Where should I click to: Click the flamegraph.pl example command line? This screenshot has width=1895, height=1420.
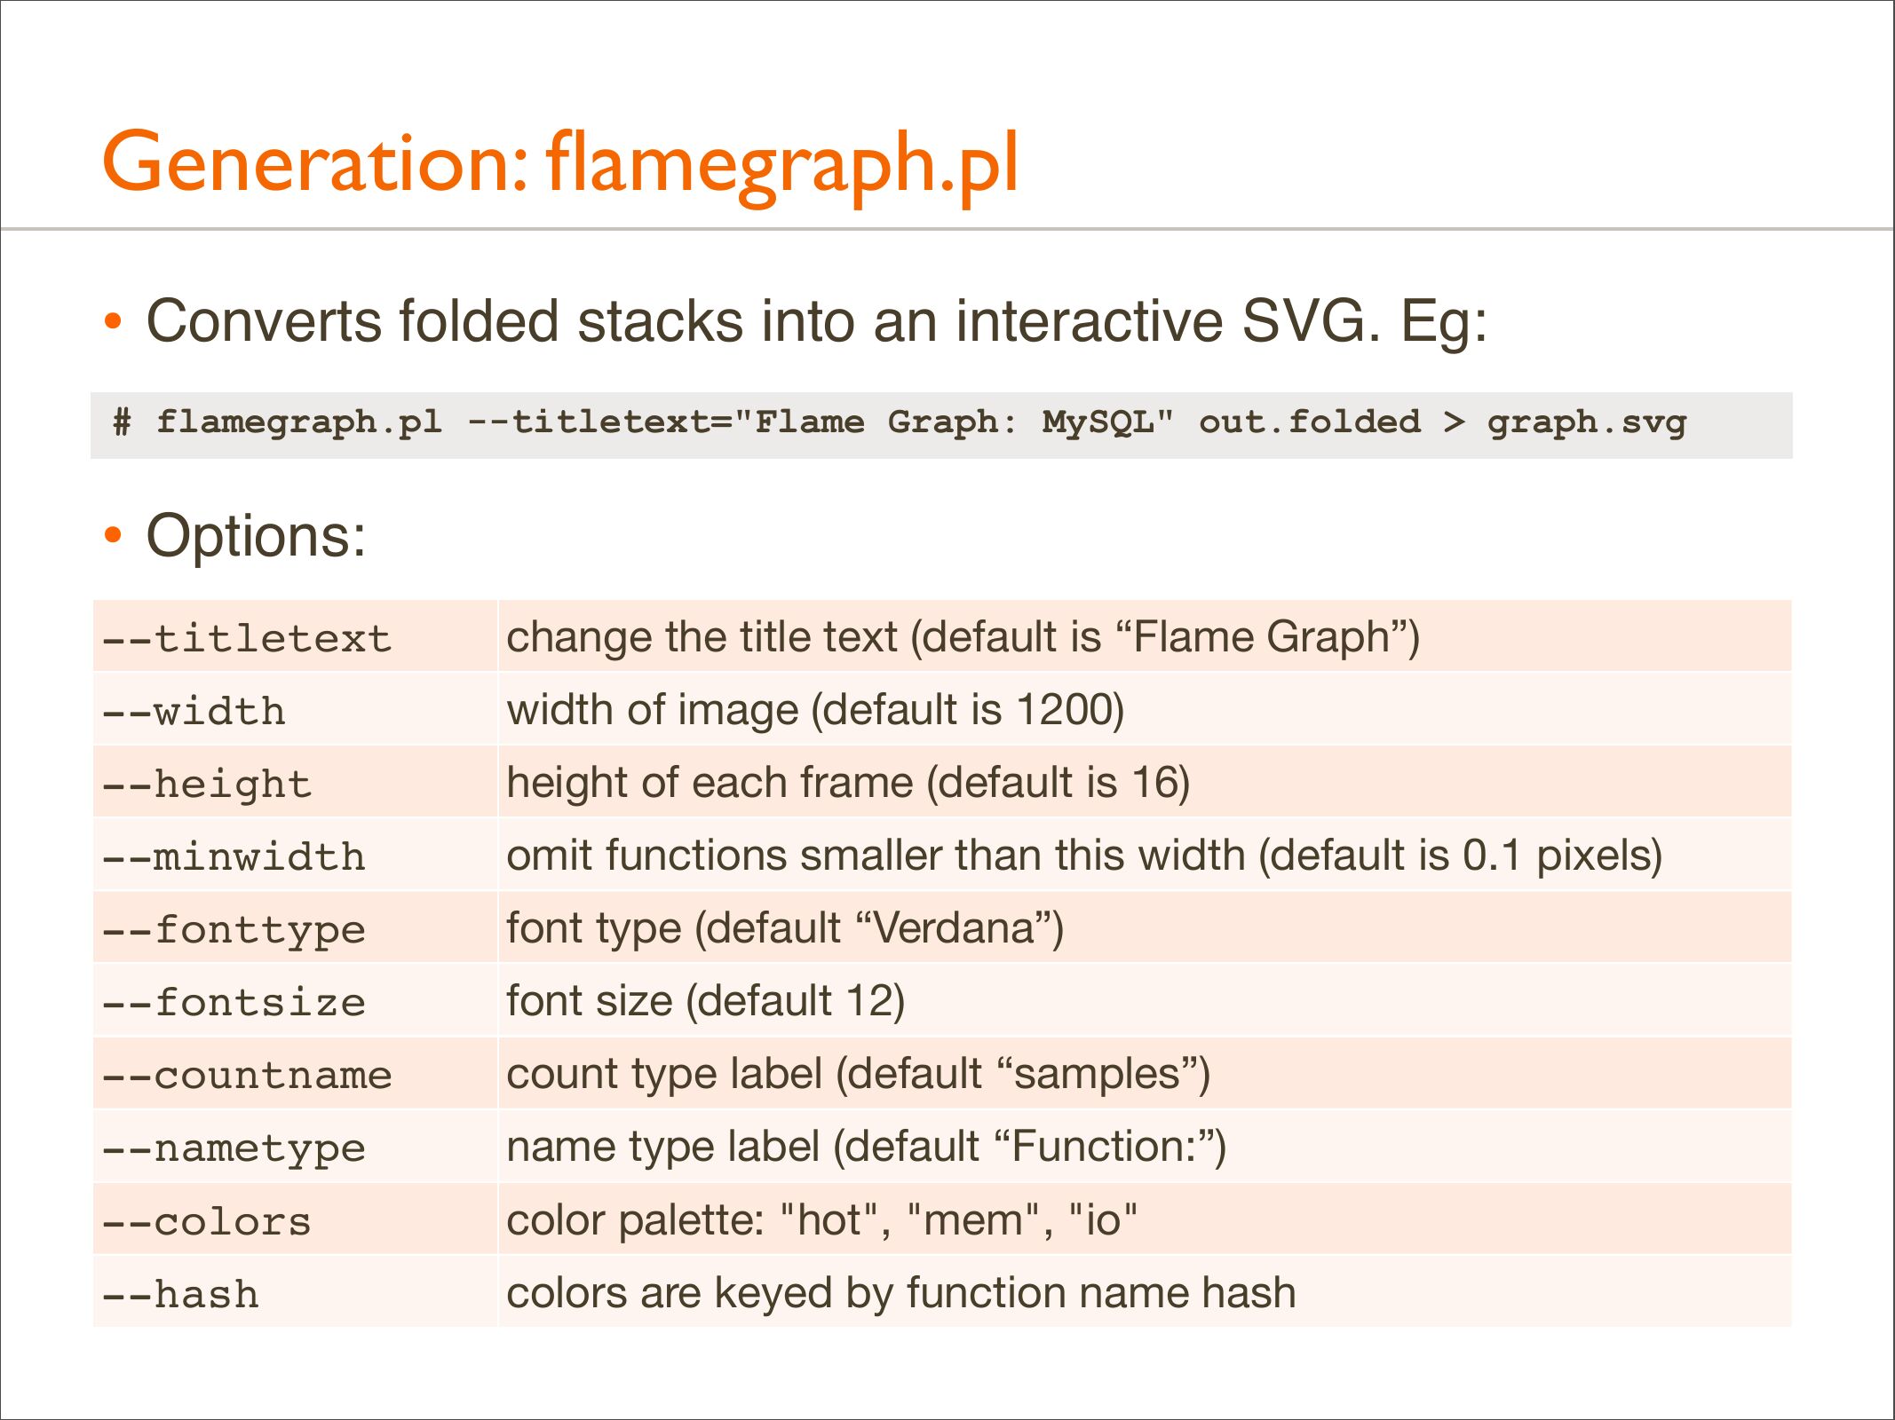[x=899, y=422]
